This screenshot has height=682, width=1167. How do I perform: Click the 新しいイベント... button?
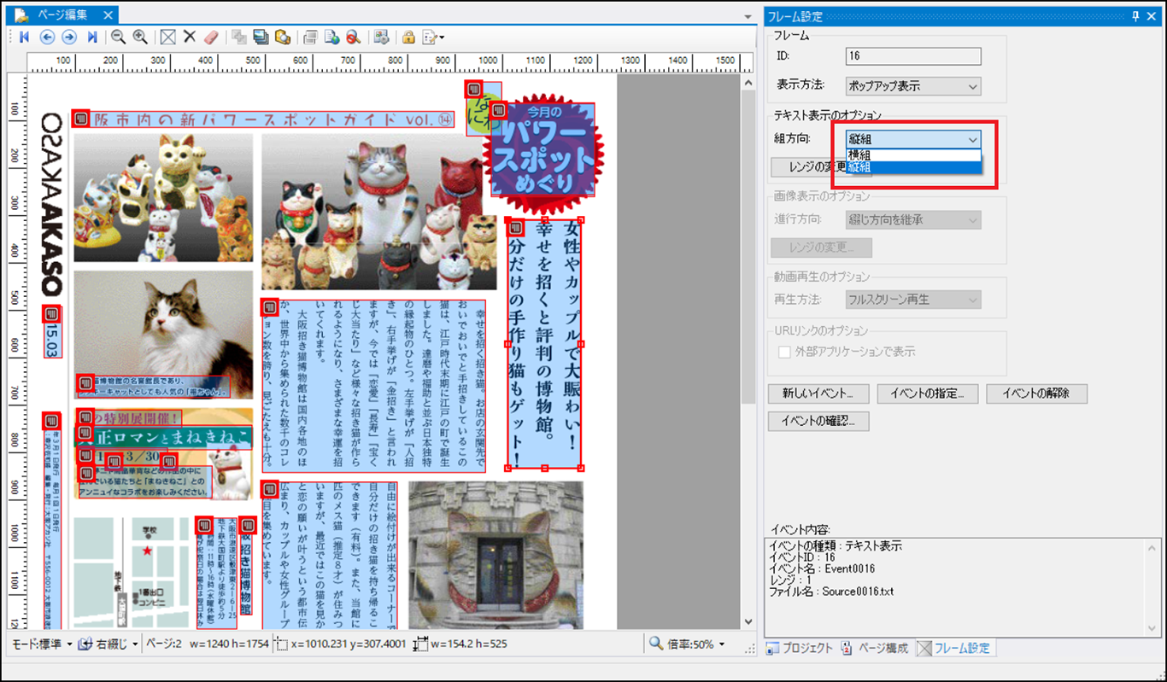[x=818, y=393]
